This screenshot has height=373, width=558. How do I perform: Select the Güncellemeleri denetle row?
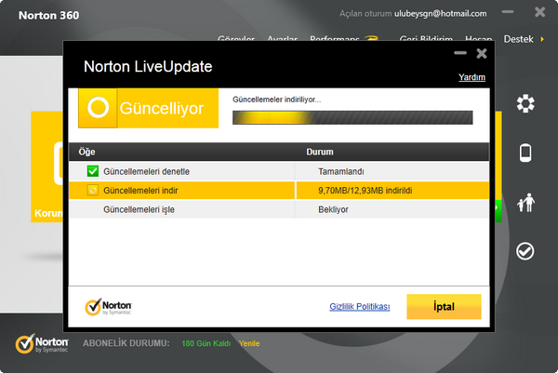[279, 171]
